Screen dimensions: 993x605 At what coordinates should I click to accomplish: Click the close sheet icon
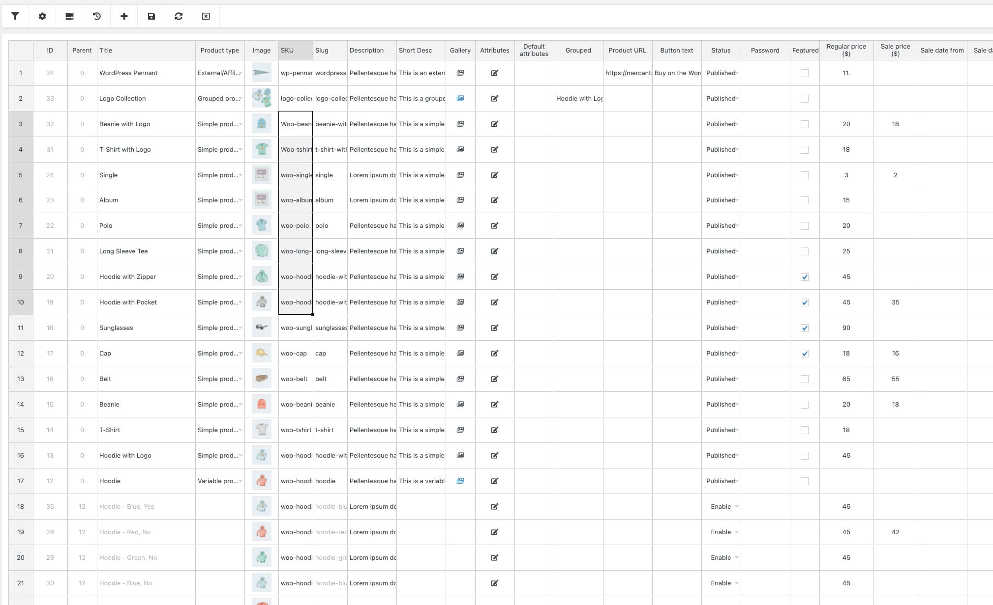(x=206, y=16)
